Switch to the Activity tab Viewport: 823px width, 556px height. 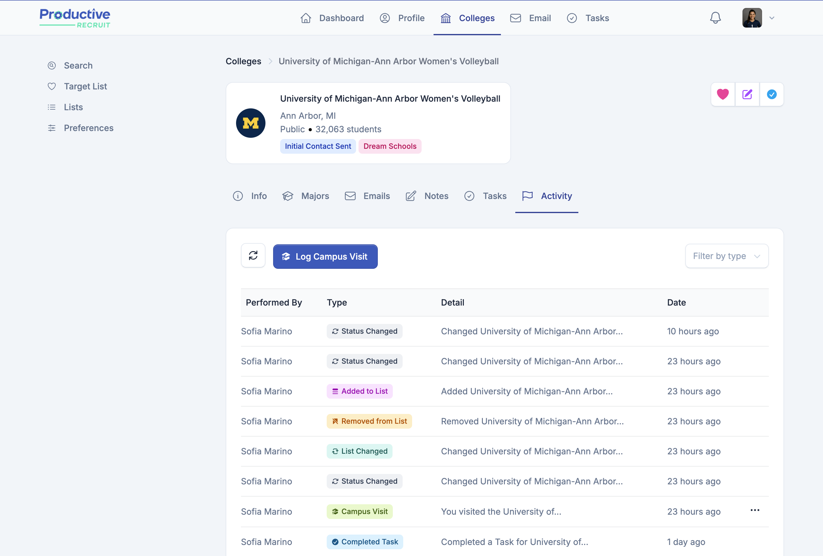pyautogui.click(x=547, y=196)
